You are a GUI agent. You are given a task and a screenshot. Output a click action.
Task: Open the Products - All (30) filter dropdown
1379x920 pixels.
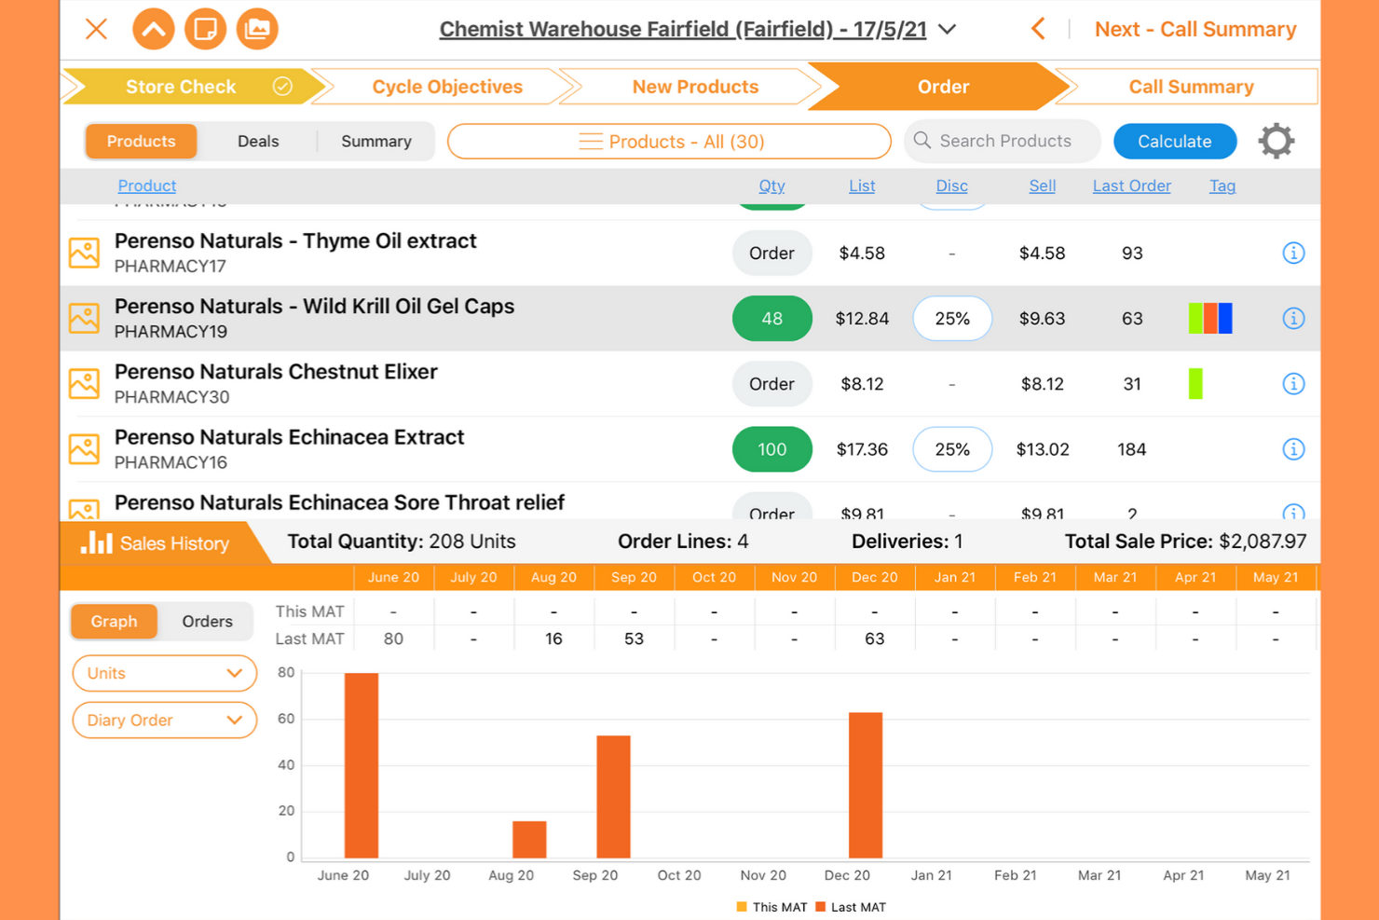669,141
